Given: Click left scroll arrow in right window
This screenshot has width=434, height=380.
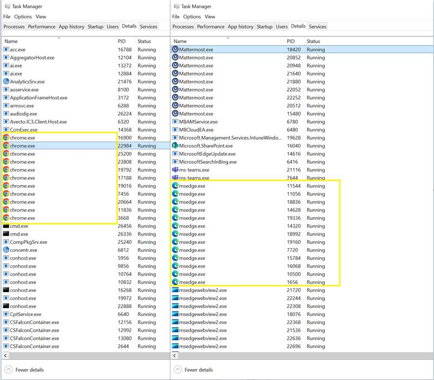Looking at the screenshot, I should pos(174,356).
